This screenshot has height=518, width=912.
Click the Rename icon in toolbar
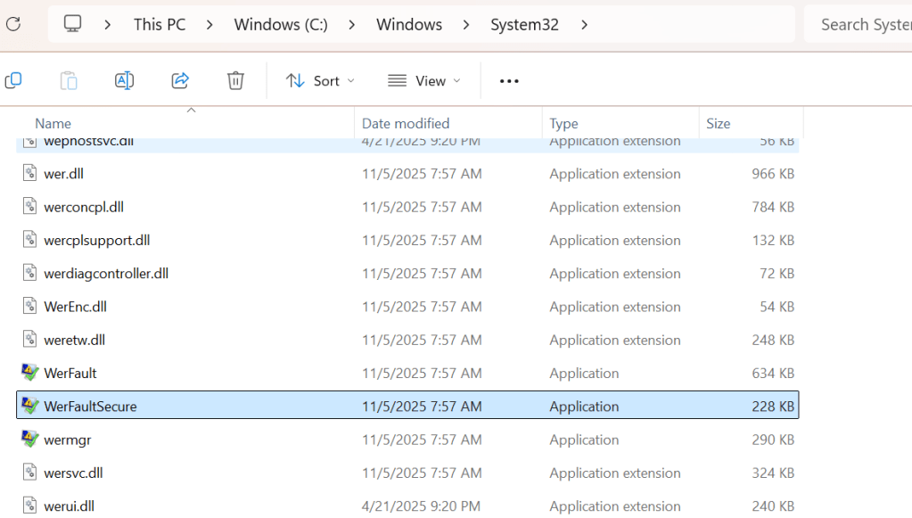[x=124, y=81]
